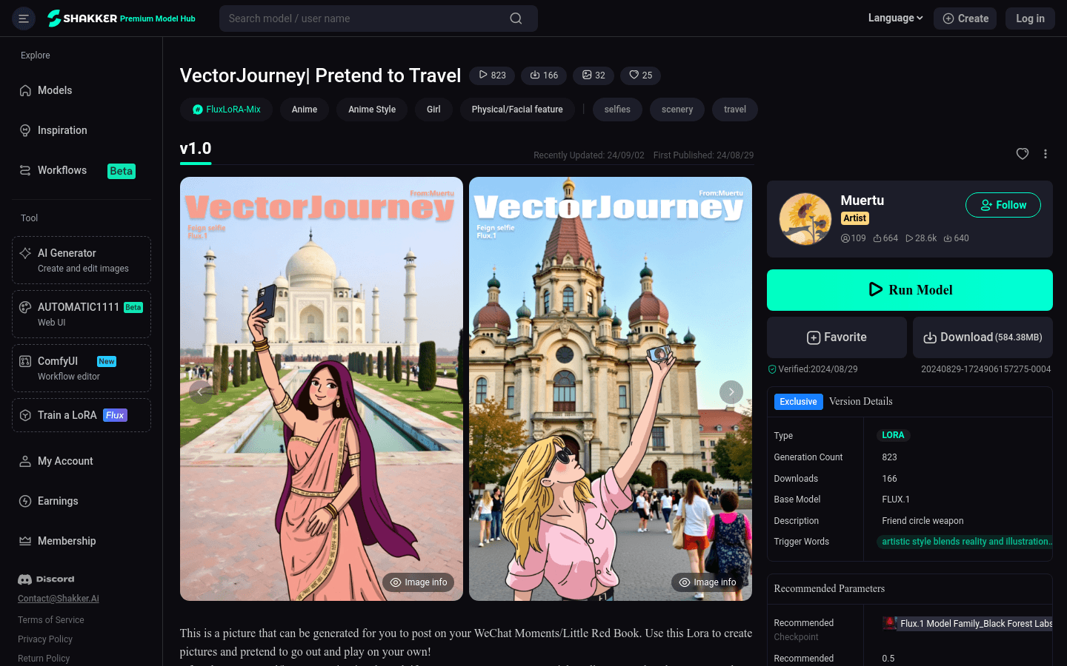Open the Muertu profile name
The height and width of the screenshot is (666, 1067).
(862, 201)
